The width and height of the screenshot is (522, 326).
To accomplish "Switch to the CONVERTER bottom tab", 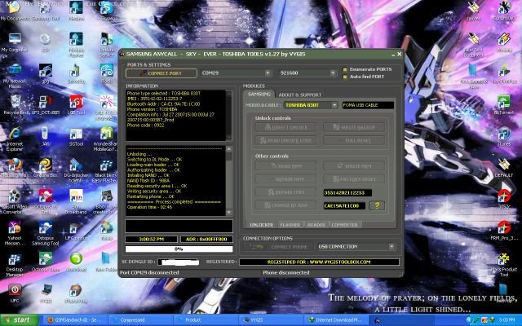I will 344,225.
